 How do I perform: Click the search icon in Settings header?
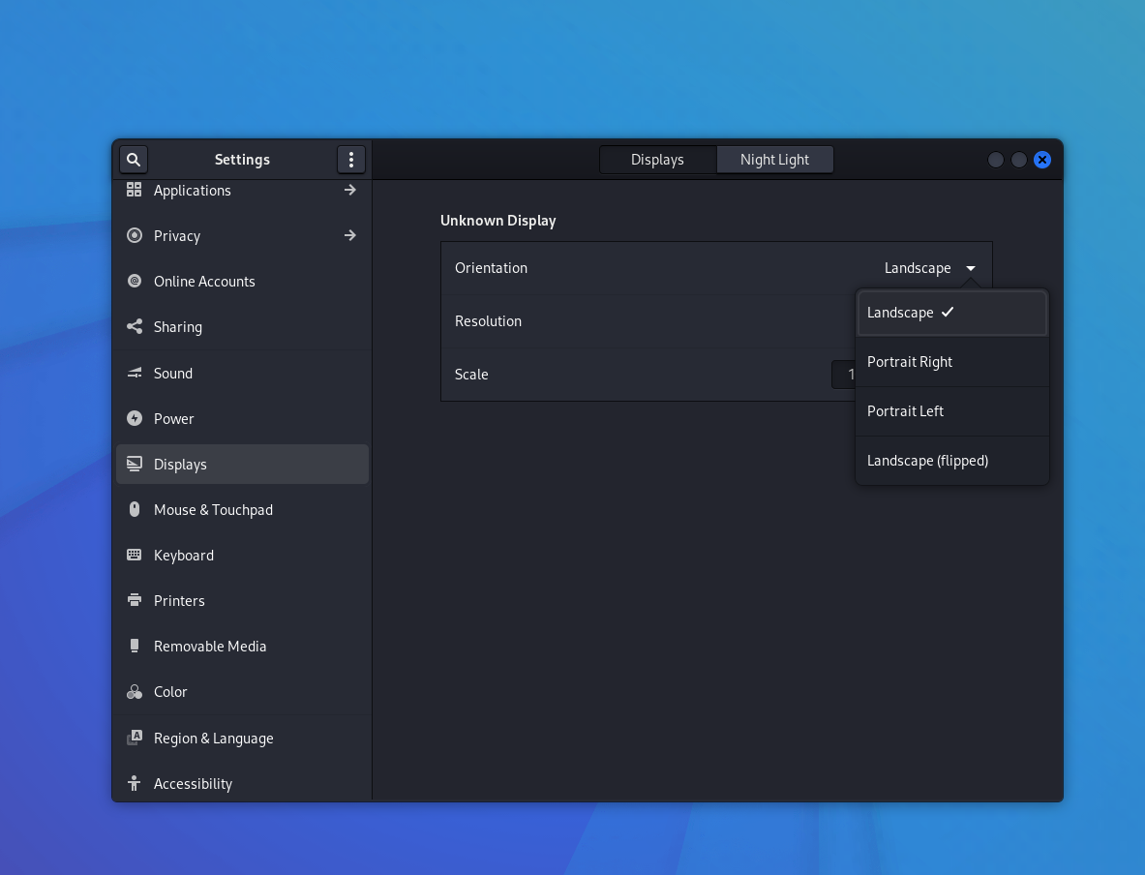point(134,160)
